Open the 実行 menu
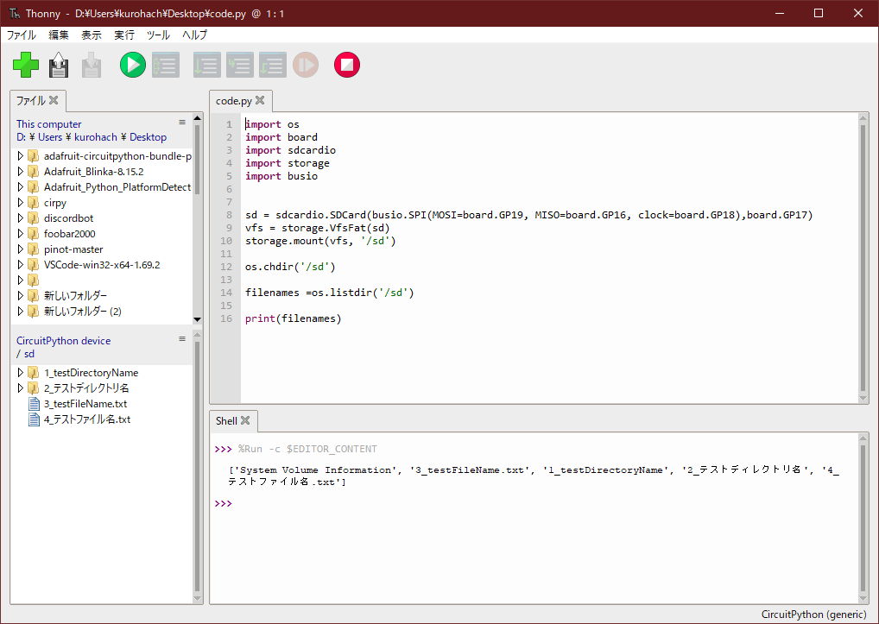The height and width of the screenshot is (624, 879). point(124,35)
